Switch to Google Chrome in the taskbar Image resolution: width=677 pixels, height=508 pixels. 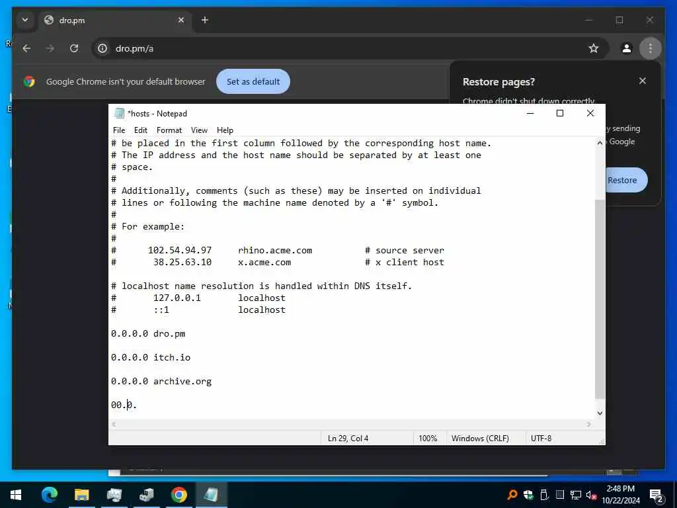pyautogui.click(x=179, y=495)
